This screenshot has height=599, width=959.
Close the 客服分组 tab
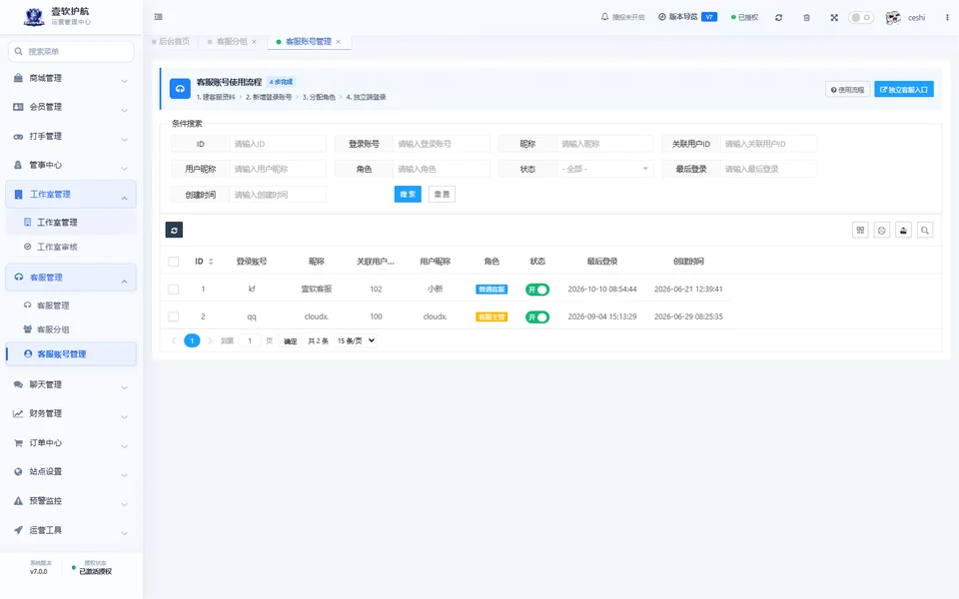[x=255, y=42]
